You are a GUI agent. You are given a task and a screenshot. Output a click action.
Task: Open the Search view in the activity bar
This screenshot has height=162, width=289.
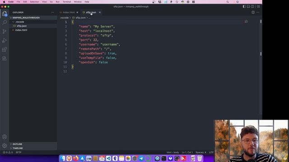5,22
